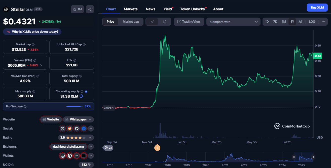This screenshot has width=331, height=168.
Task: Open the Reddit social icon
Action: 70,129
